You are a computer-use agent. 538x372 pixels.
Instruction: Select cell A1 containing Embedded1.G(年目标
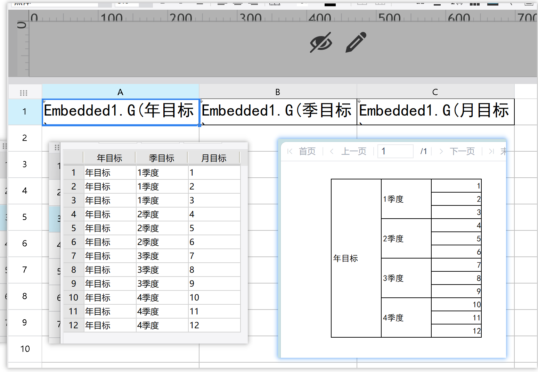click(121, 112)
